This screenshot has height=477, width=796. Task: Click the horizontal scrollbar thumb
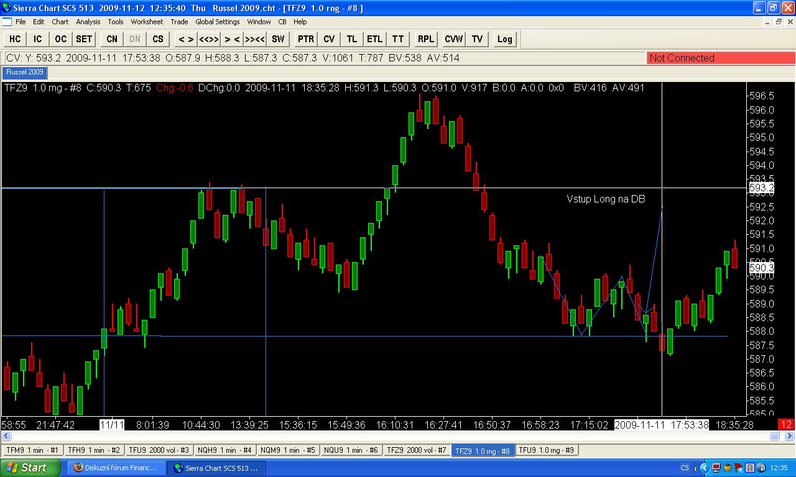coord(774,436)
